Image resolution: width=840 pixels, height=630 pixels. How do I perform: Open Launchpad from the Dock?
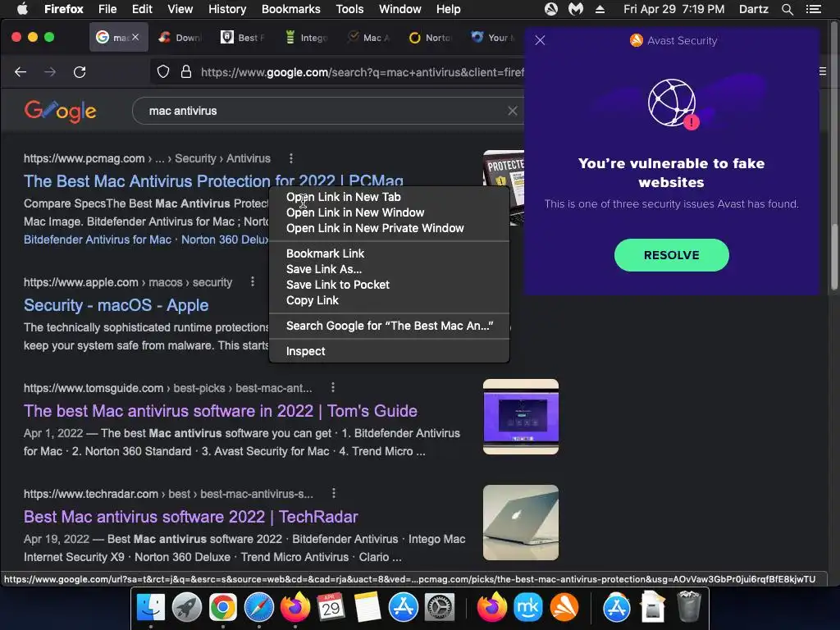tap(186, 608)
